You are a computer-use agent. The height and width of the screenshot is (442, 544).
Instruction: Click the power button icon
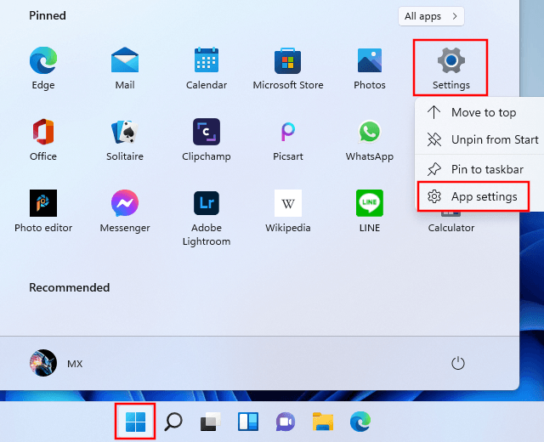[x=457, y=363]
